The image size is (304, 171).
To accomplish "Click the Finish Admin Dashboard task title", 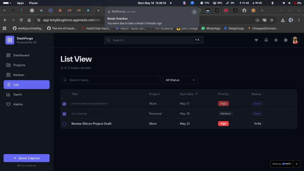I will [89, 104].
